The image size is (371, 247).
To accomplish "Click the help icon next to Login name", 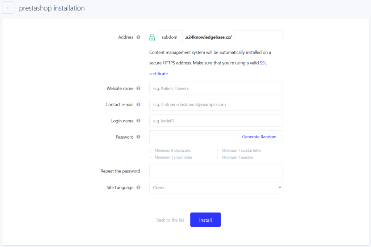I will (138, 121).
